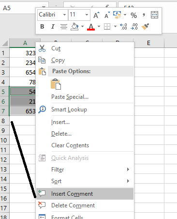The height and width of the screenshot is (219, 177).
Task: Click cell containing 78
Action: [23, 82]
